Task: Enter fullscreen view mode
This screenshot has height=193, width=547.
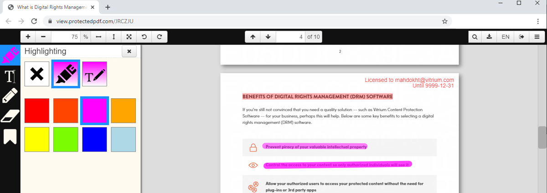Action: pyautogui.click(x=129, y=37)
